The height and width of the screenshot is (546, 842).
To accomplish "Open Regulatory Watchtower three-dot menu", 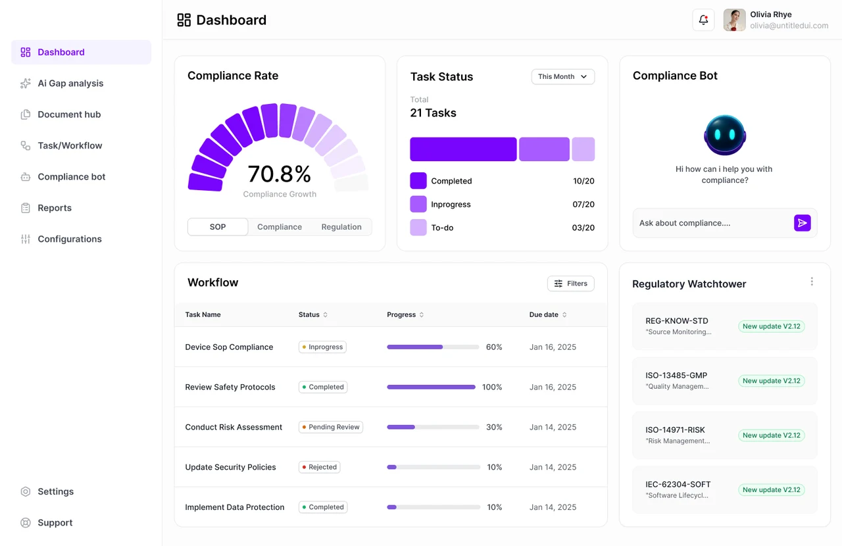I will pos(812,282).
